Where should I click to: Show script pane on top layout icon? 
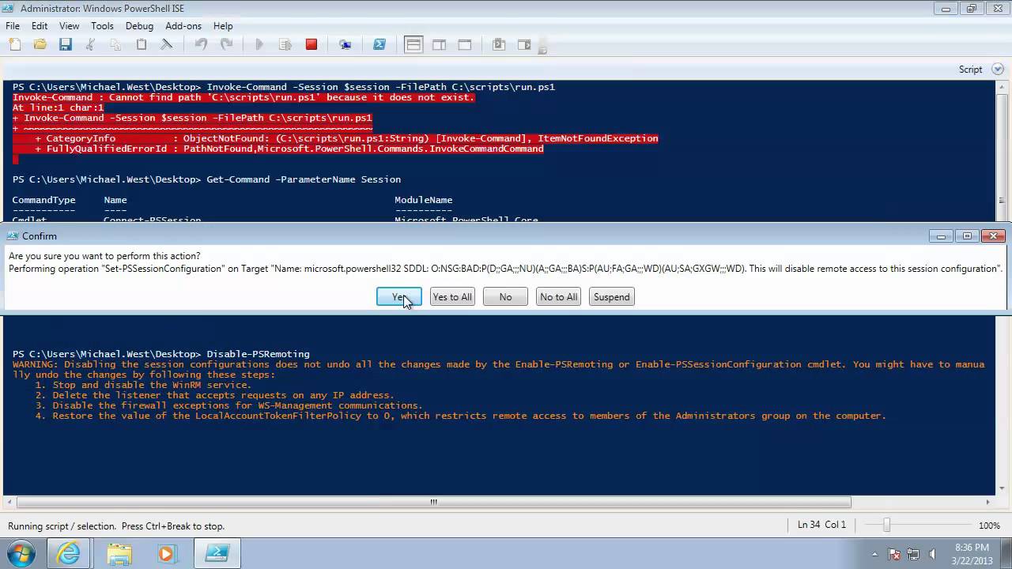click(x=413, y=45)
